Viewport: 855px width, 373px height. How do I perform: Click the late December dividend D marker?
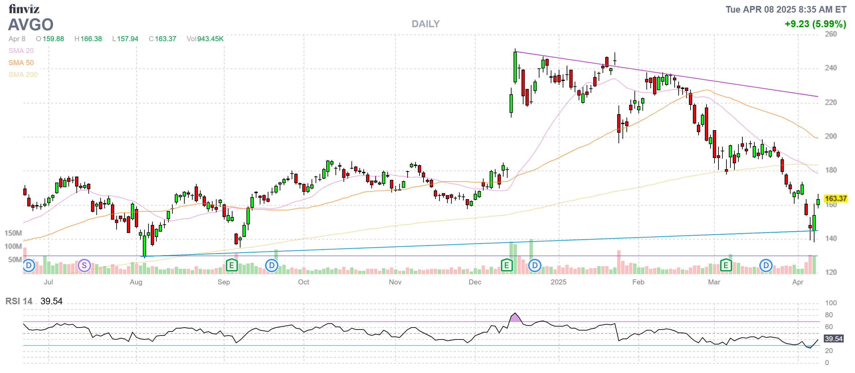pos(535,265)
